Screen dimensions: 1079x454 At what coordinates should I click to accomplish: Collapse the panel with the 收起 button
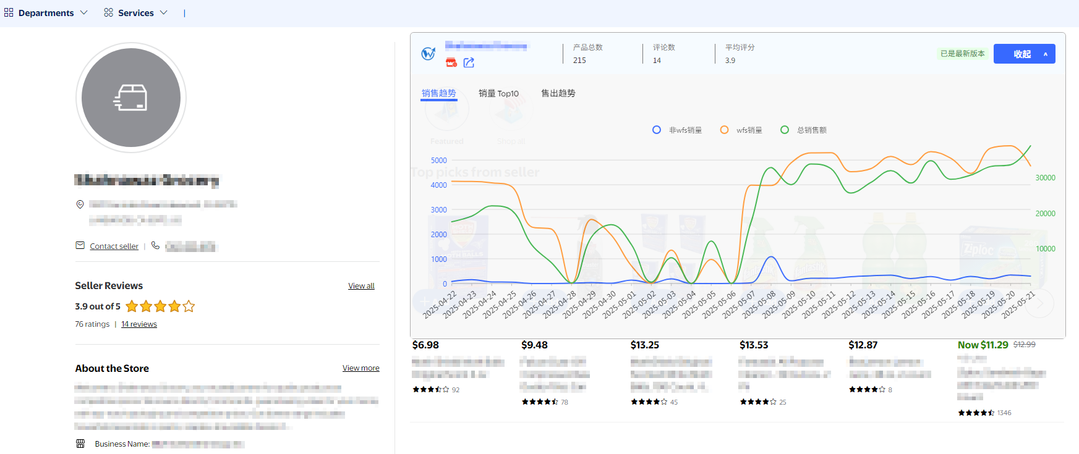tap(1023, 54)
